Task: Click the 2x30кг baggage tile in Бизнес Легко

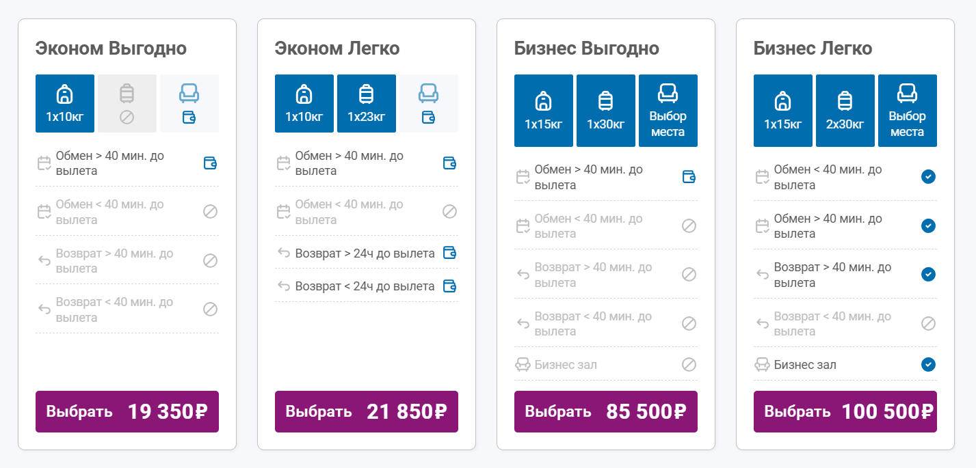Action: pyautogui.click(x=845, y=111)
